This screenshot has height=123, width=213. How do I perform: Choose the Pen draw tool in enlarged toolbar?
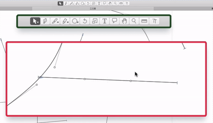point(45,21)
